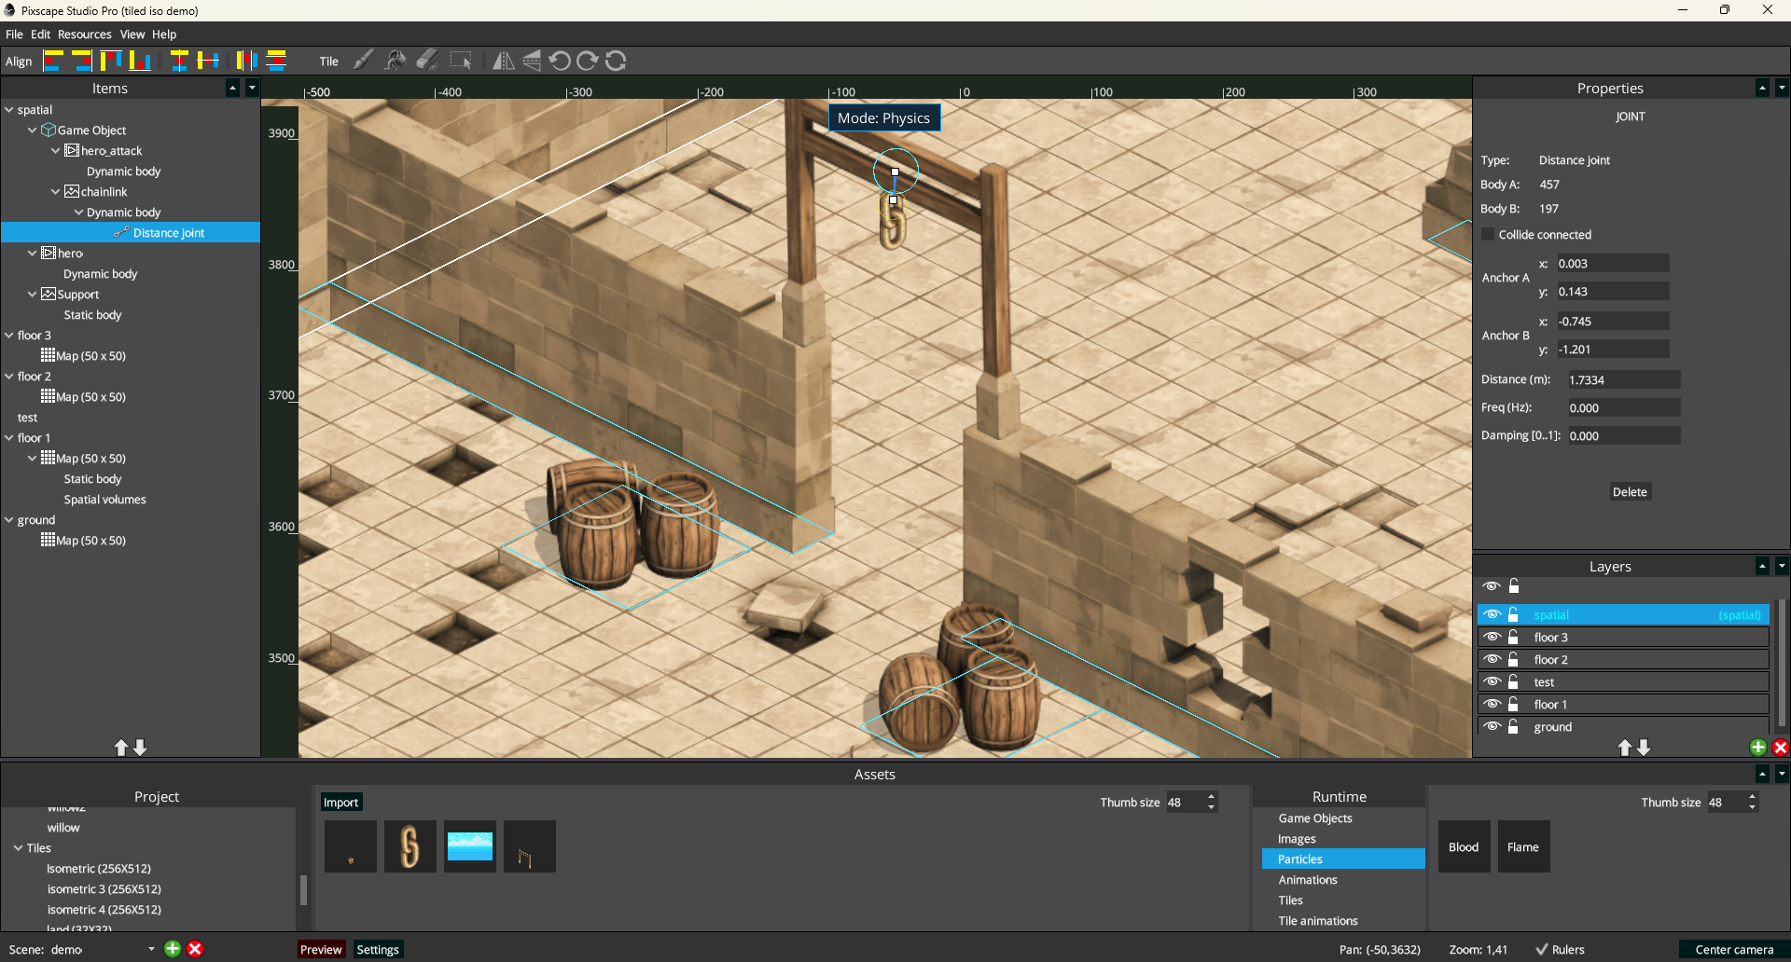The image size is (1791, 962).
Task: Toggle lock on floor 3 layer
Action: tap(1514, 638)
